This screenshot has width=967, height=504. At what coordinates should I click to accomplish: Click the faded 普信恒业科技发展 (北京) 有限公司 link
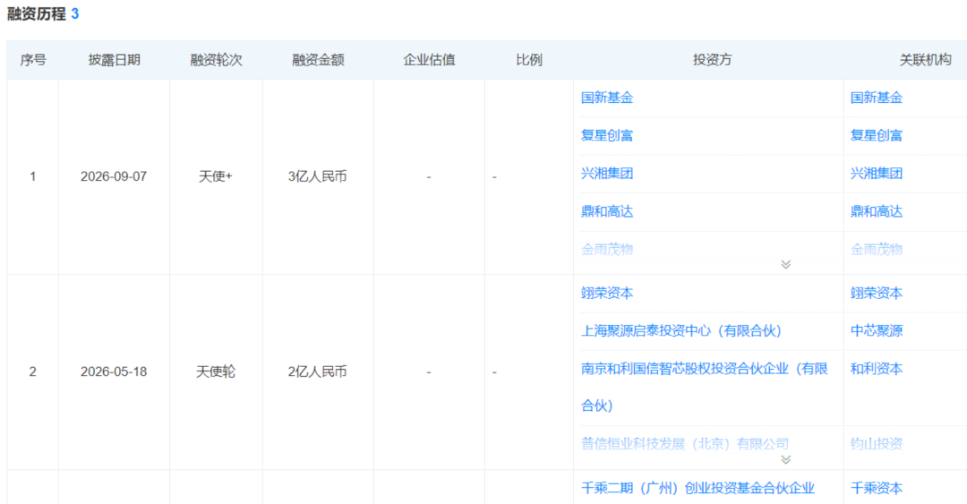click(x=685, y=443)
